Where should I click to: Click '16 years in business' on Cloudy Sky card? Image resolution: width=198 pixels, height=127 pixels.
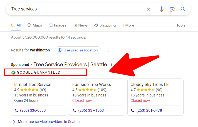(x=147, y=95)
